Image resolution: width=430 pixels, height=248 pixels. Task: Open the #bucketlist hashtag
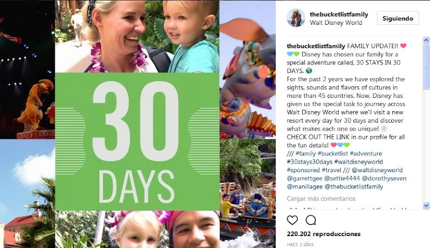[333, 154]
